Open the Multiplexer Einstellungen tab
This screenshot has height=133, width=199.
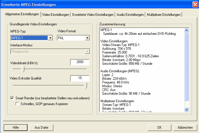pos(163,15)
